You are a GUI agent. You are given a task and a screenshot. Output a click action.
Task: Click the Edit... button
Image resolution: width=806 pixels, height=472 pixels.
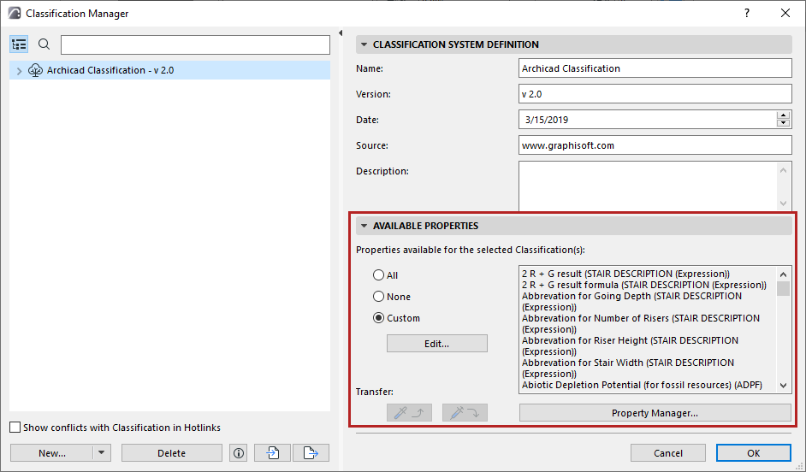(x=437, y=344)
